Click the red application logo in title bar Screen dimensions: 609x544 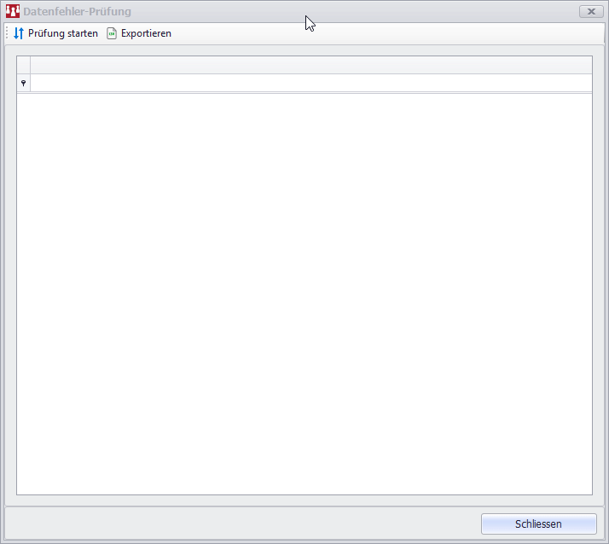pyautogui.click(x=13, y=12)
